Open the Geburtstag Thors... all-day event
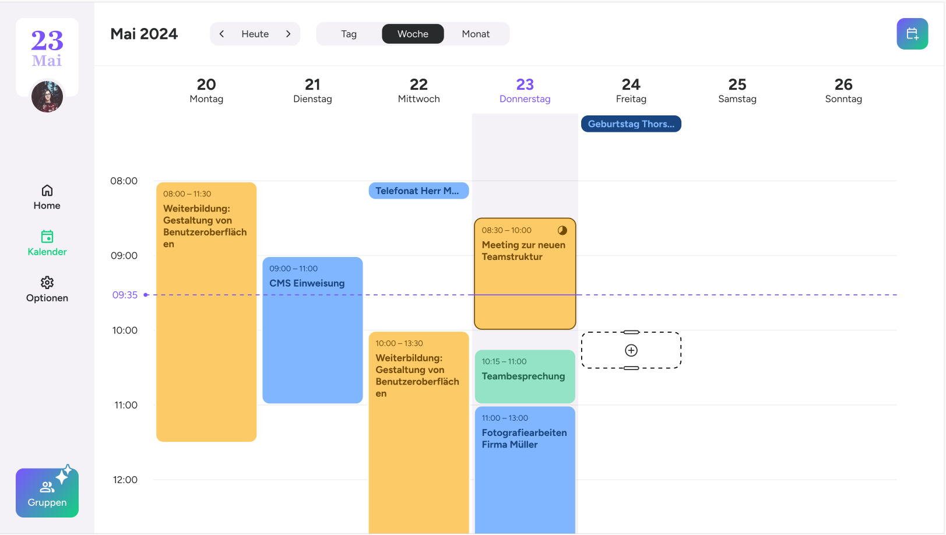This screenshot has width=946, height=535. pyautogui.click(x=631, y=124)
